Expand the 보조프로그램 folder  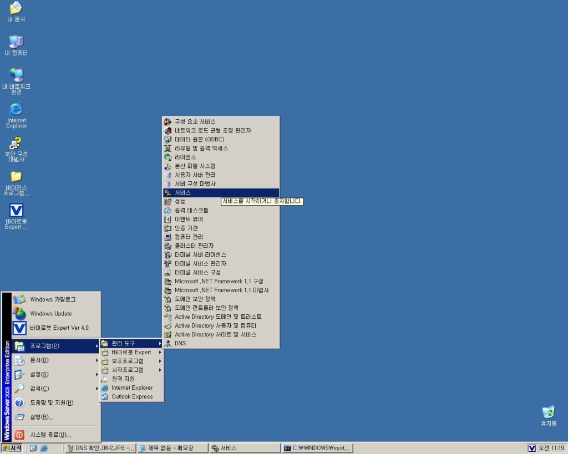pyautogui.click(x=131, y=361)
